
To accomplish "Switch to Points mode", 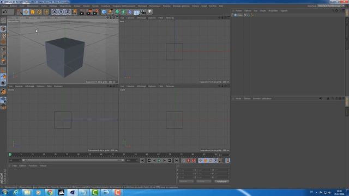I will pyautogui.click(x=3, y=48).
